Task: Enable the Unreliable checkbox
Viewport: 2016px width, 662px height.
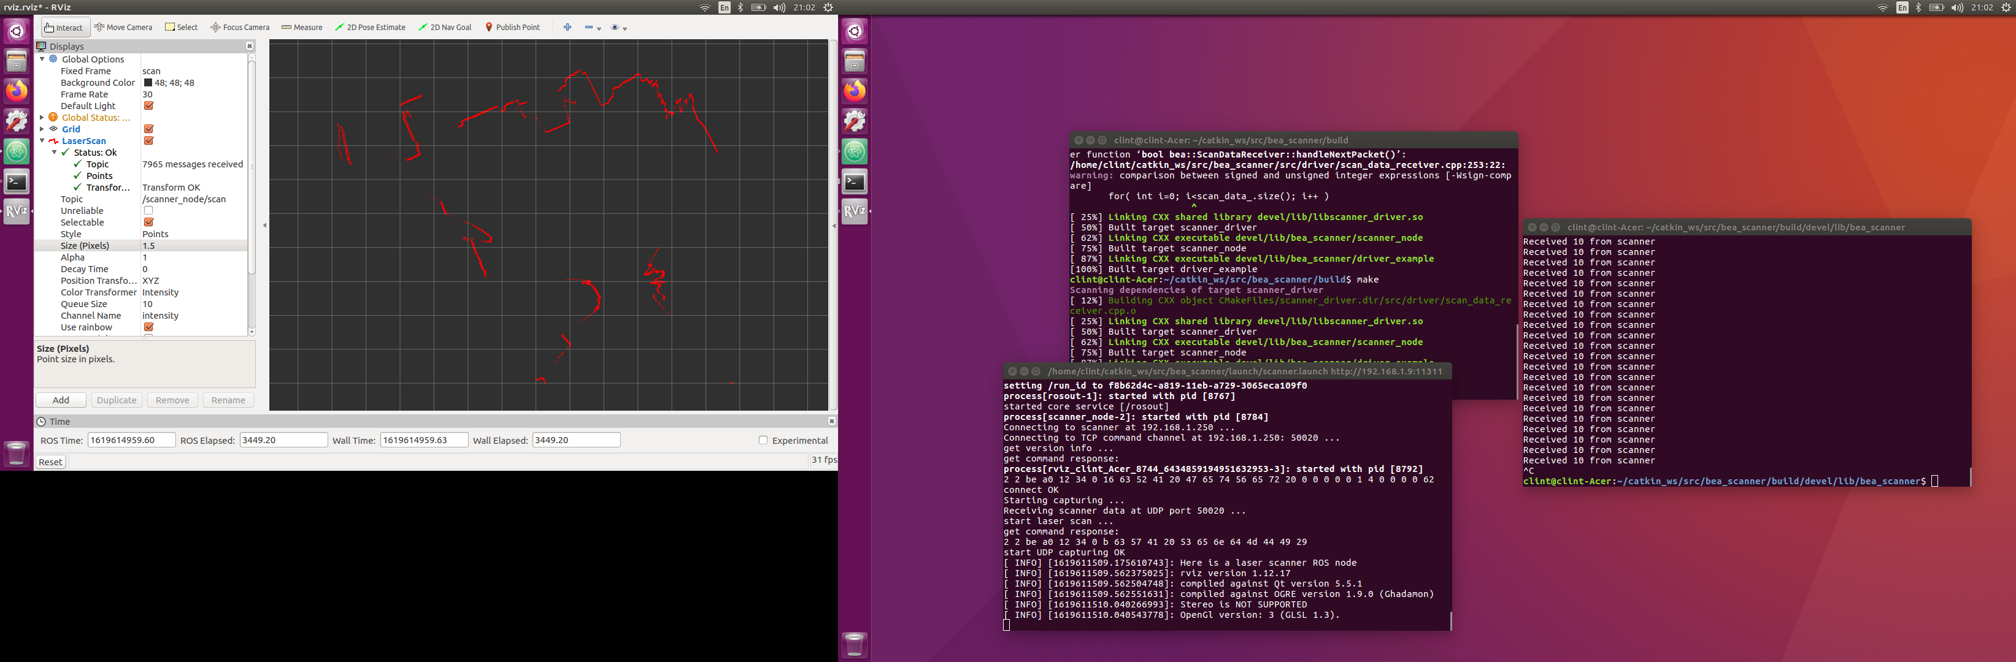Action: tap(148, 211)
